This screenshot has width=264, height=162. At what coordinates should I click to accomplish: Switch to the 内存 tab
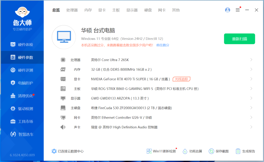88,10
